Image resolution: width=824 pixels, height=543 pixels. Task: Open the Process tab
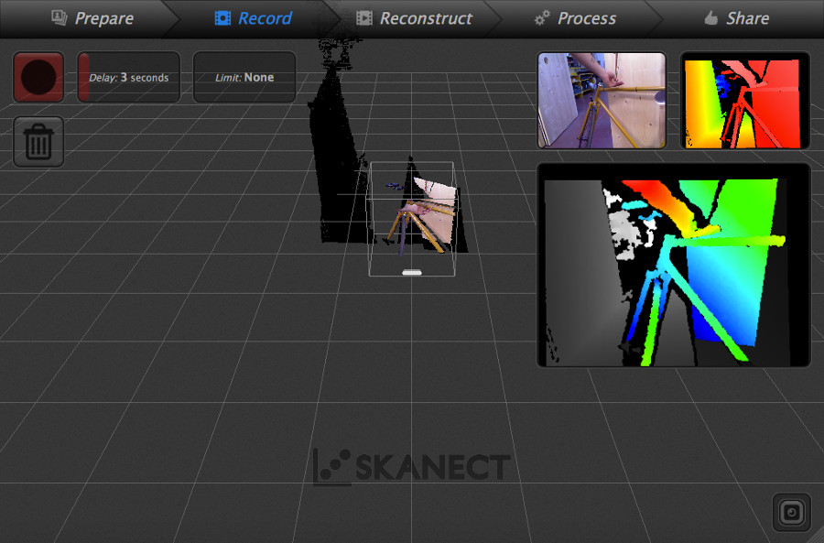click(576, 18)
